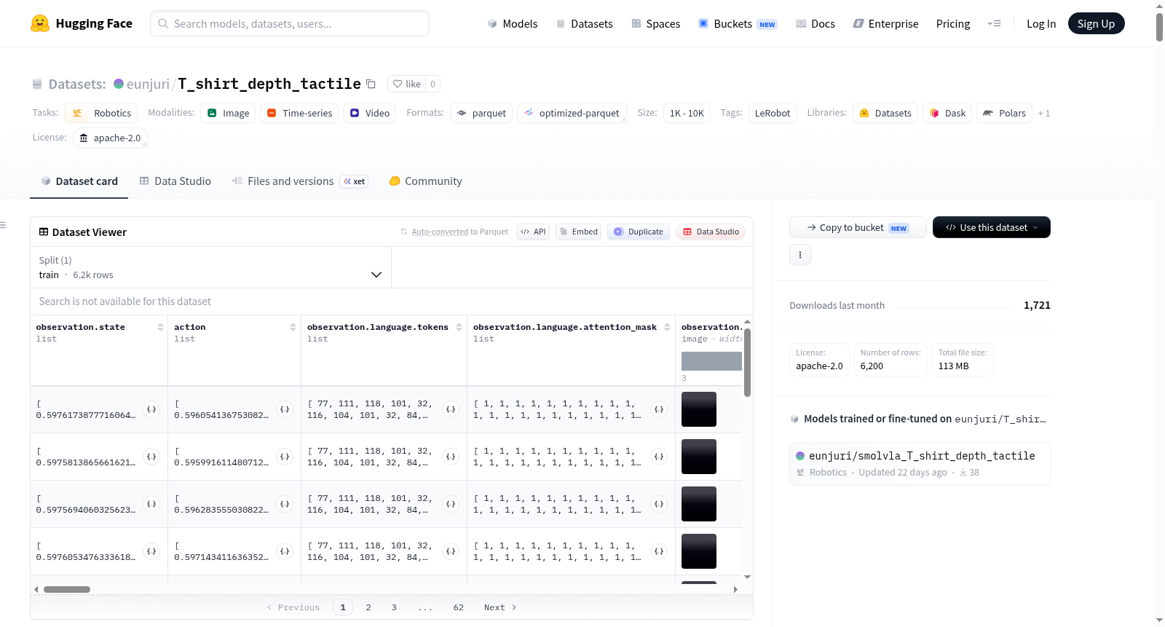Go to Datasets in the navigation
1165x627 pixels.
[x=584, y=23]
